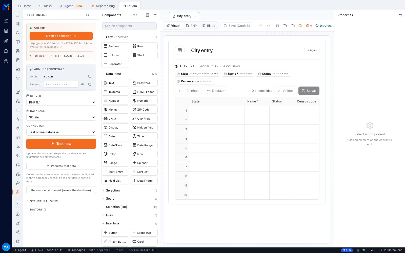Switch to the Tasks tab
The image size is (405, 253).
click(x=45, y=6)
